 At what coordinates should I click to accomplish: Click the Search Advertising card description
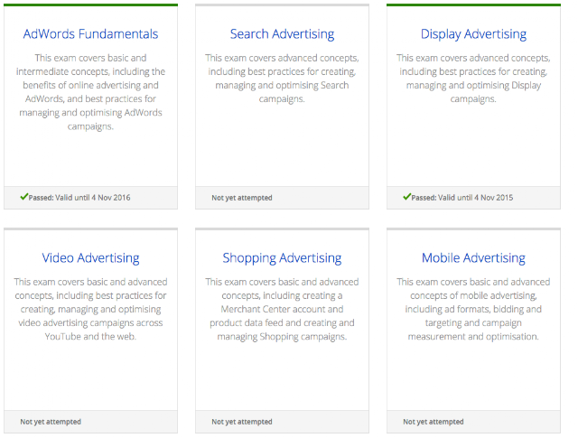coord(282,78)
